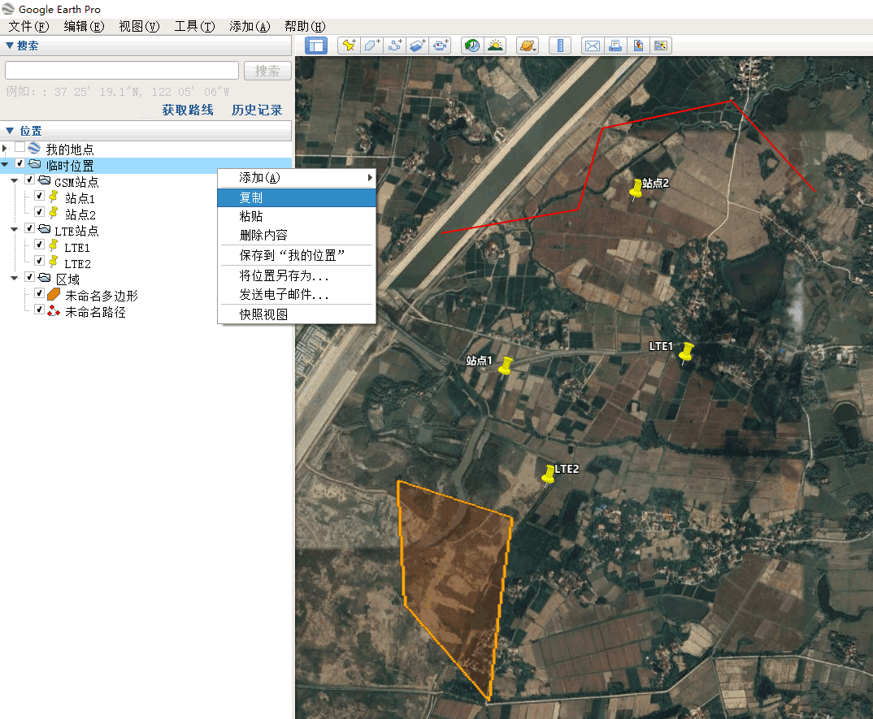Show historical imagery clock icon

pos(472,45)
